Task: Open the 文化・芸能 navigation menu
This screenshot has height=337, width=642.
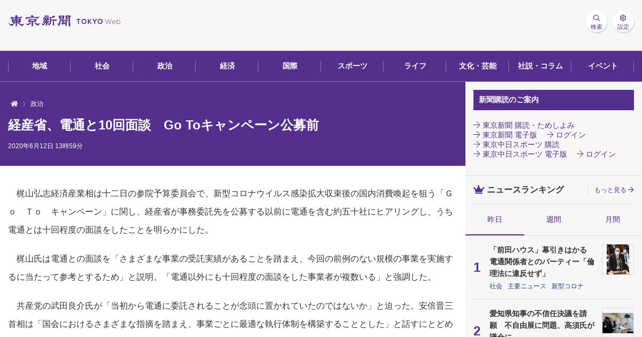Action: point(478,66)
